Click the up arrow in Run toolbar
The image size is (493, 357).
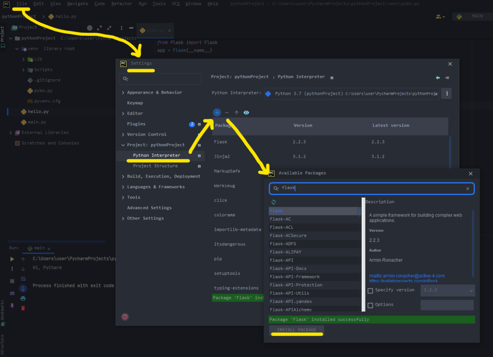23,259
